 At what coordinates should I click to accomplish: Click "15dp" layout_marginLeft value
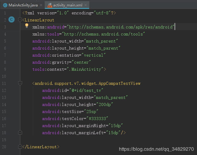tap(113, 133)
